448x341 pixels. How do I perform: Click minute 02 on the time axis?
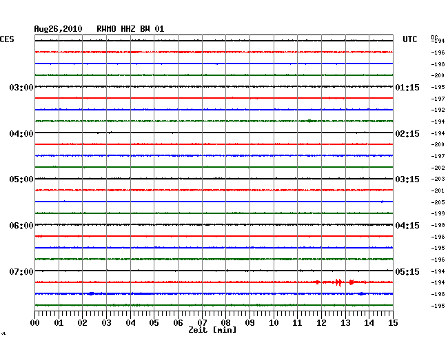(82, 323)
